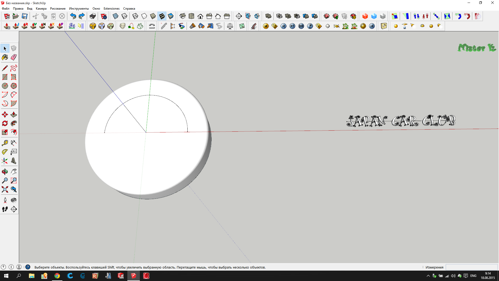Click the Измерения measurements input box
Viewport: 499px width, 281px height.
[471, 267]
